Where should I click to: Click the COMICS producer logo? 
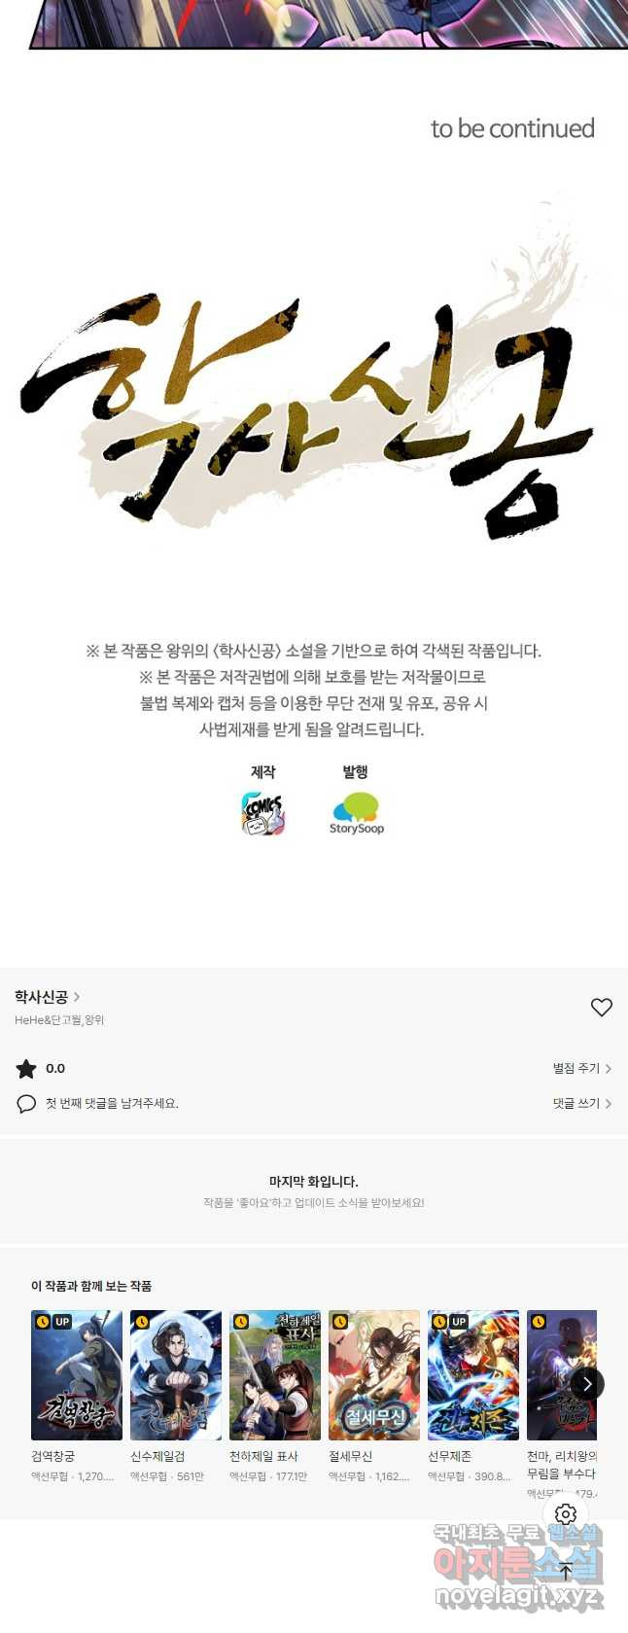tap(262, 814)
